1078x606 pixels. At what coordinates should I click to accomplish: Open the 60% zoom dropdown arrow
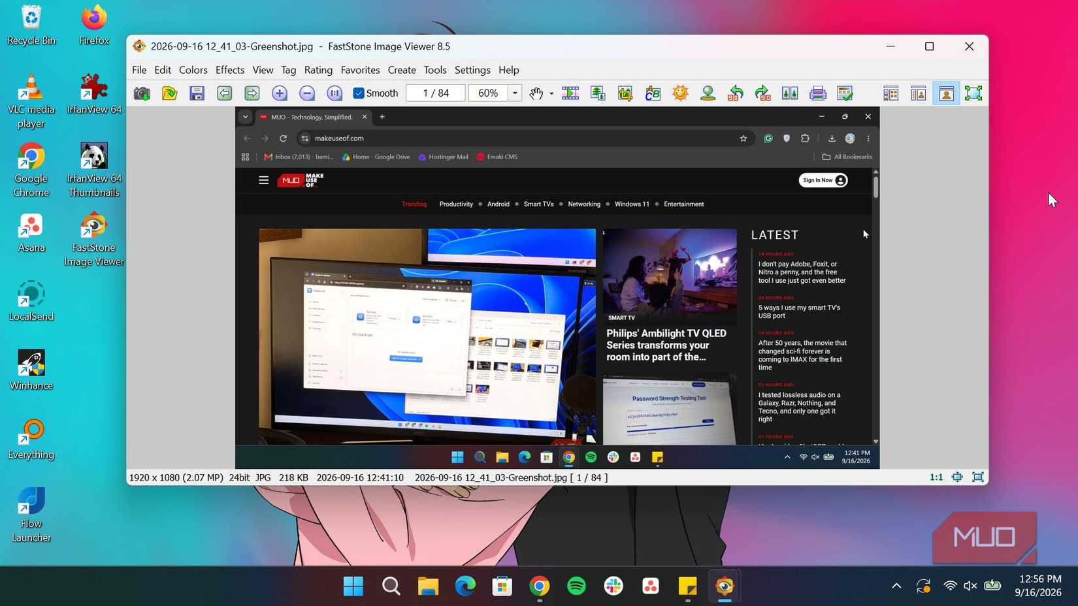515,93
